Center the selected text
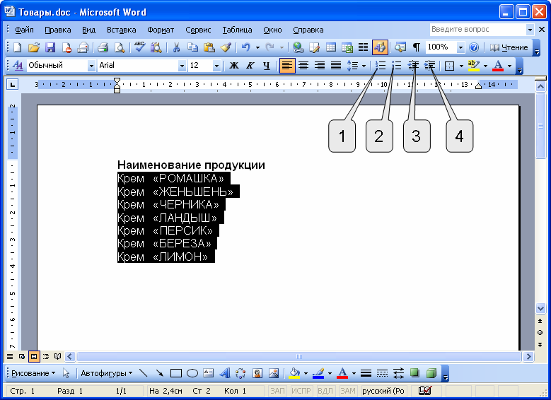551x400 pixels. point(303,66)
